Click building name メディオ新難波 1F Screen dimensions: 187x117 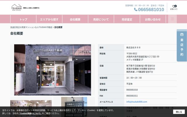click(x=135, y=60)
